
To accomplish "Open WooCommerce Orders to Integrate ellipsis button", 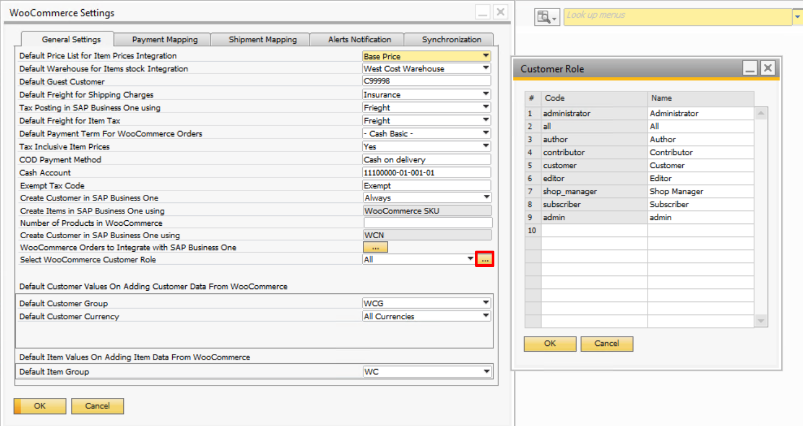I will (375, 247).
